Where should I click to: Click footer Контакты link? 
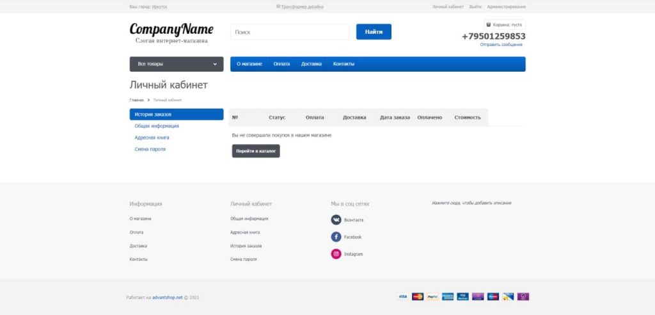[x=138, y=259]
